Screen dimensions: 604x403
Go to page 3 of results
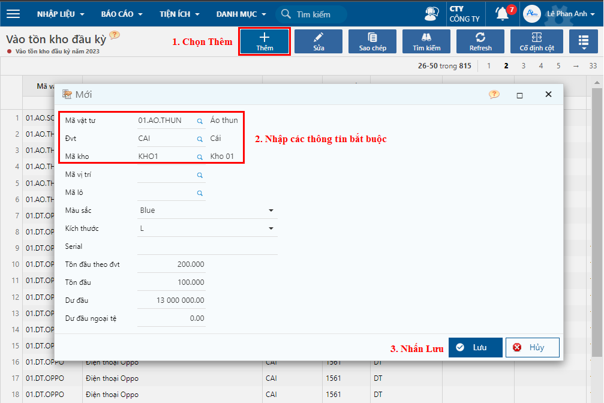point(524,66)
